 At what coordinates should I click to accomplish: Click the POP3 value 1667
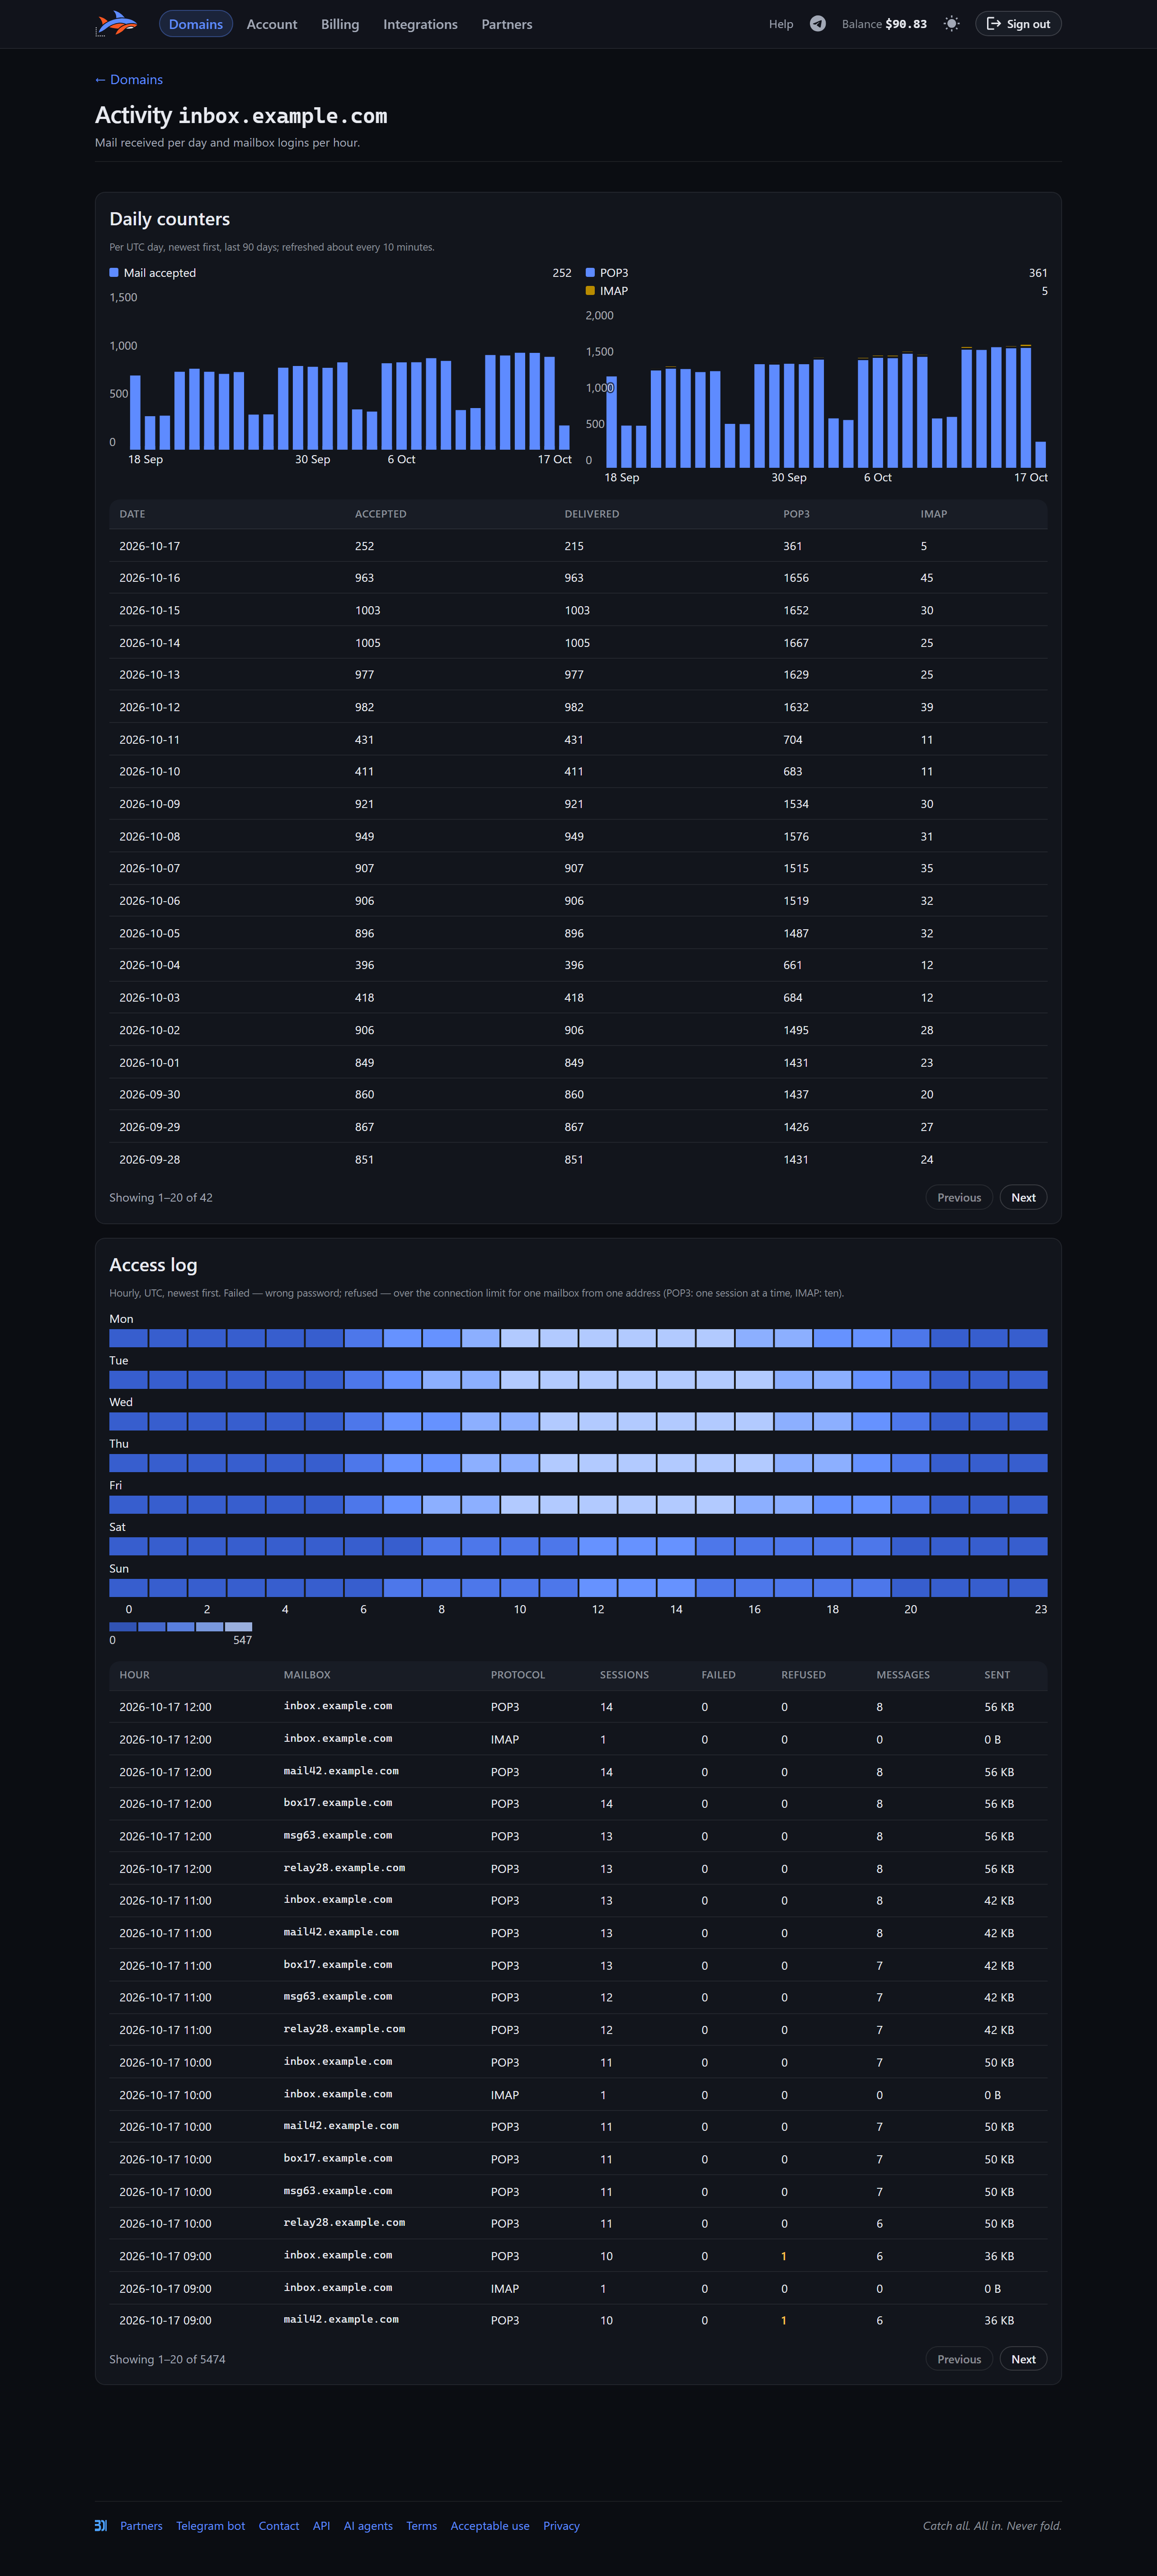[x=796, y=643]
